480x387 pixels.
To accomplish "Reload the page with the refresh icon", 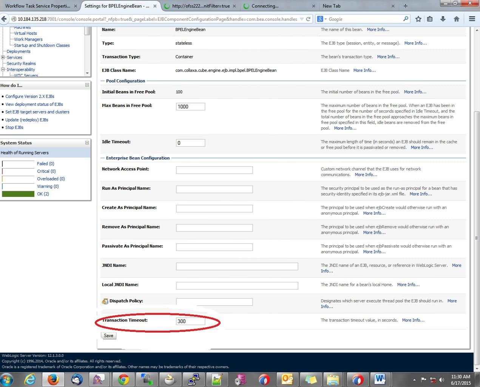I will (309, 19).
